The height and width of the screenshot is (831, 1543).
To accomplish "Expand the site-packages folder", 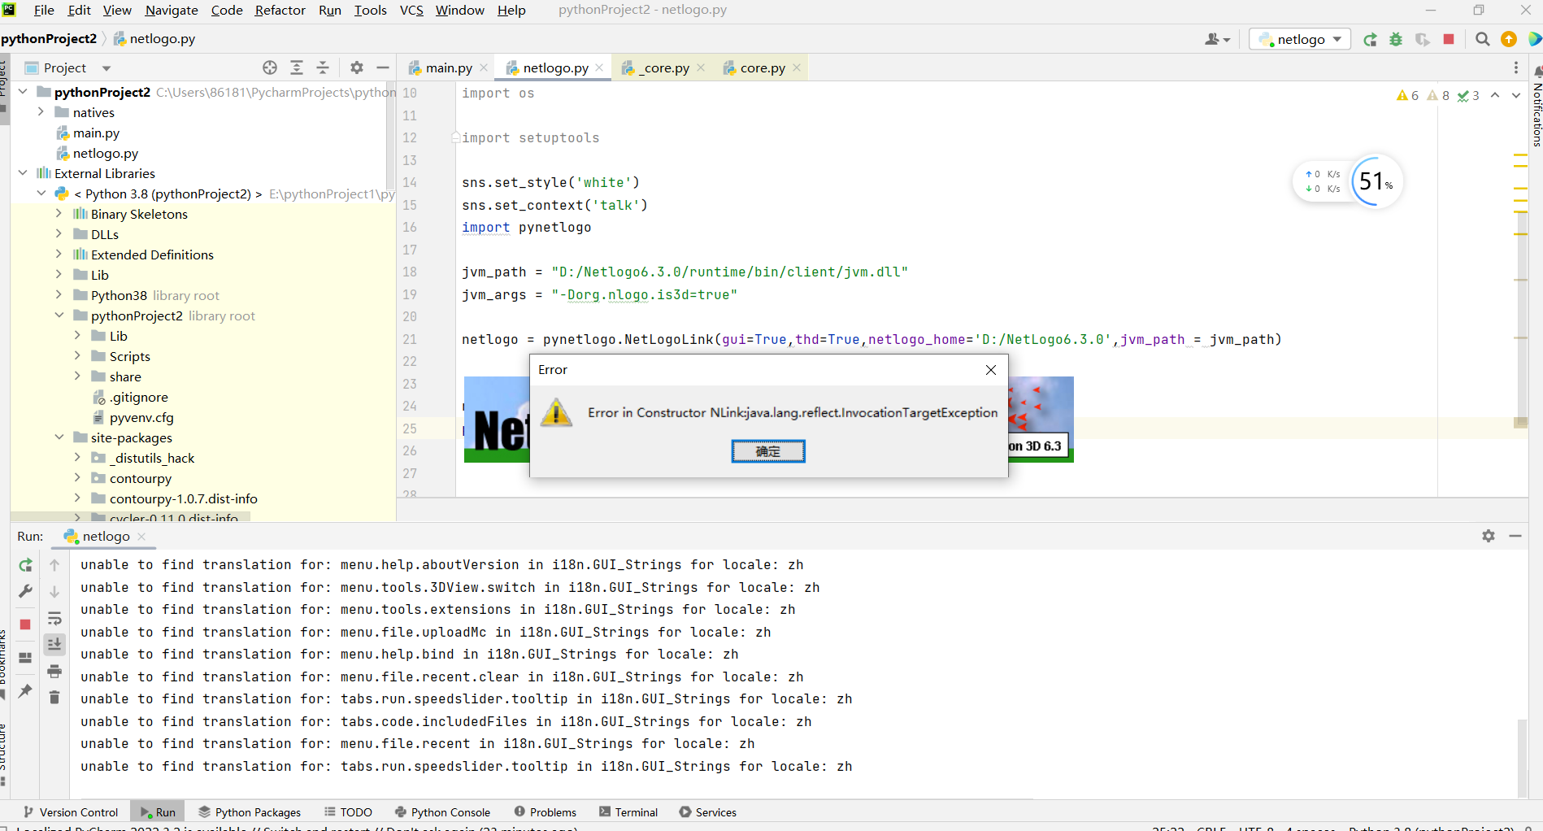I will tap(59, 437).
